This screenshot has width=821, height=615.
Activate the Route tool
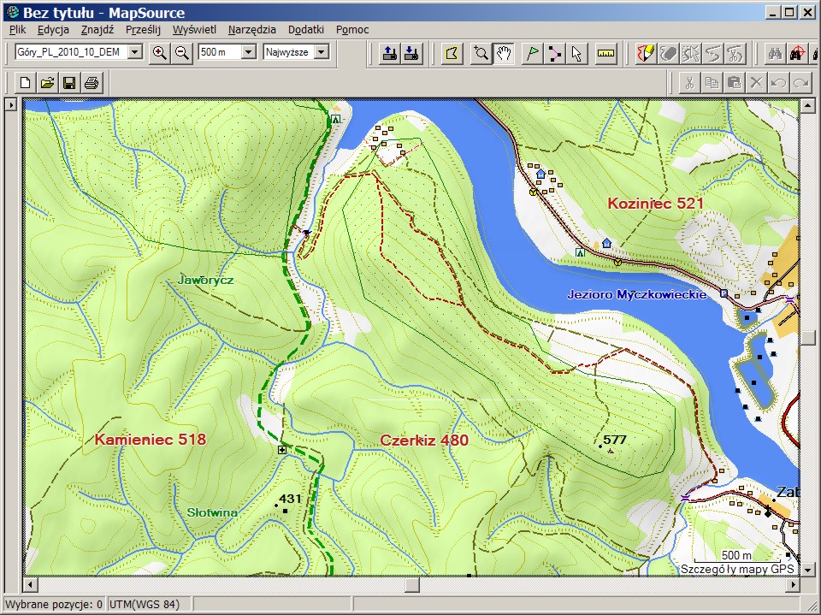click(x=554, y=53)
